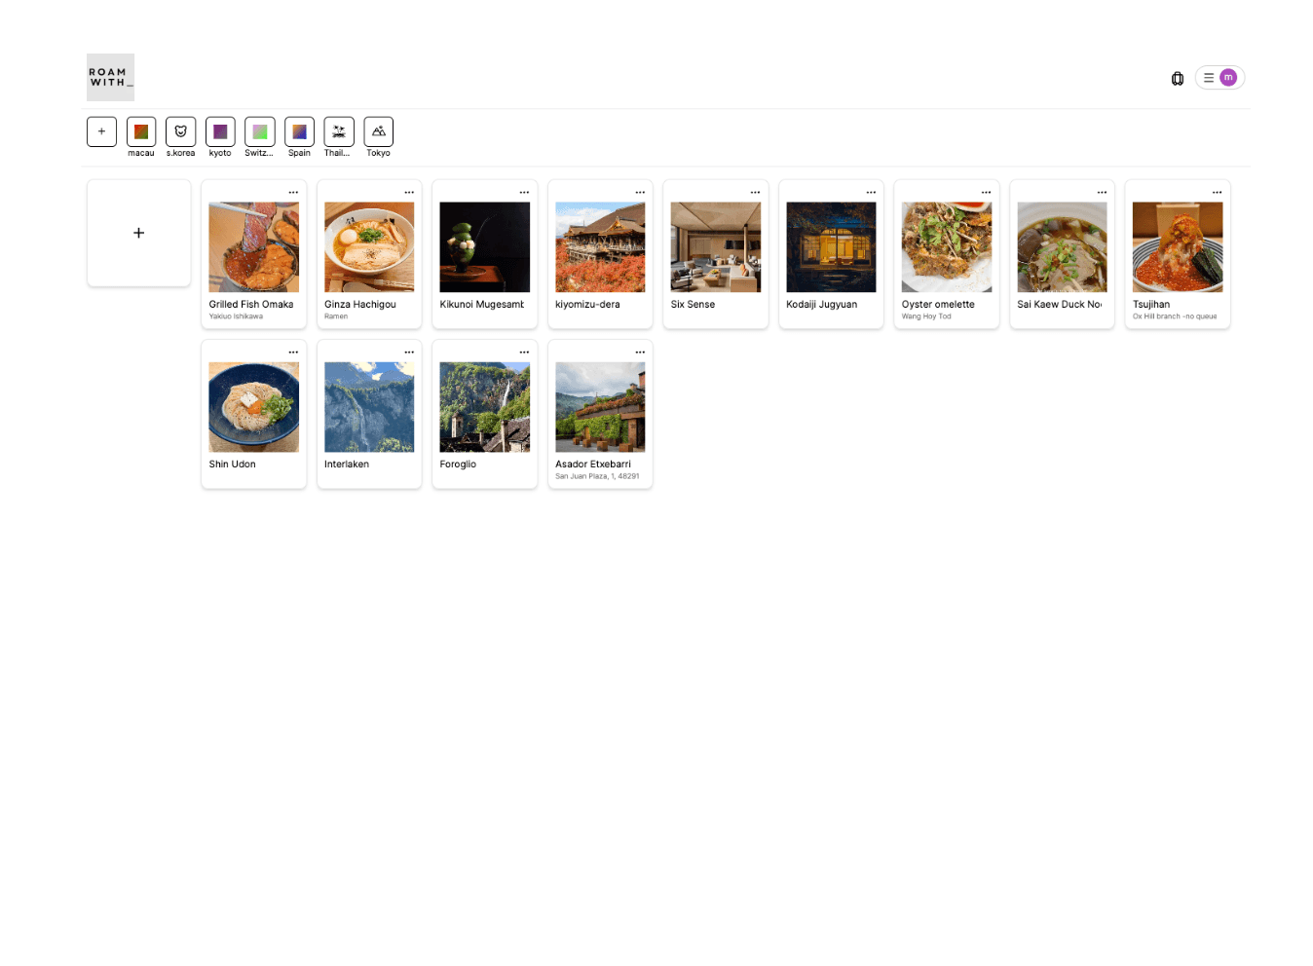
Task: Open the macau collection
Action: [141, 131]
